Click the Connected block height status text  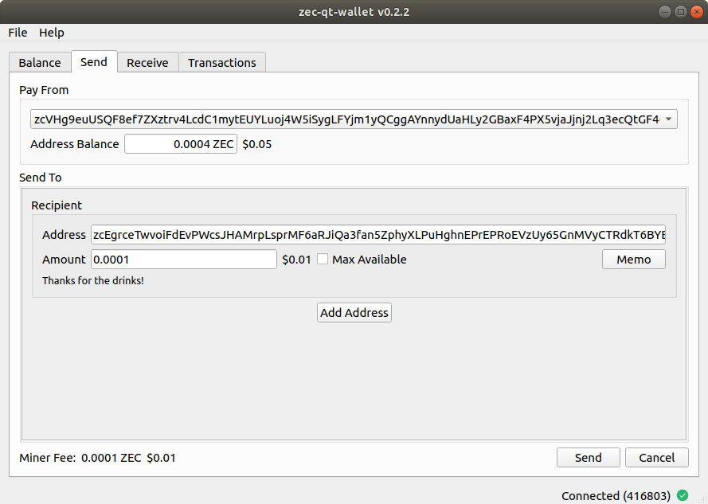(616, 495)
